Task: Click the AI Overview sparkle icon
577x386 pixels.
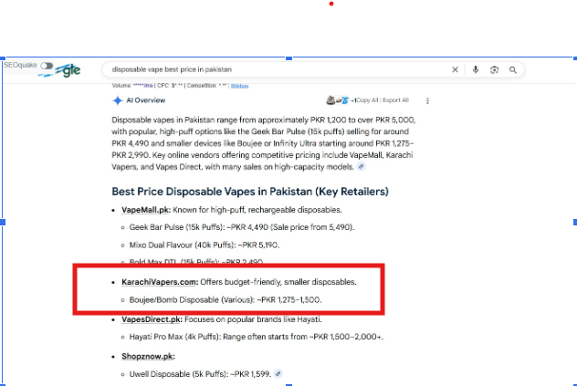Action: point(117,100)
